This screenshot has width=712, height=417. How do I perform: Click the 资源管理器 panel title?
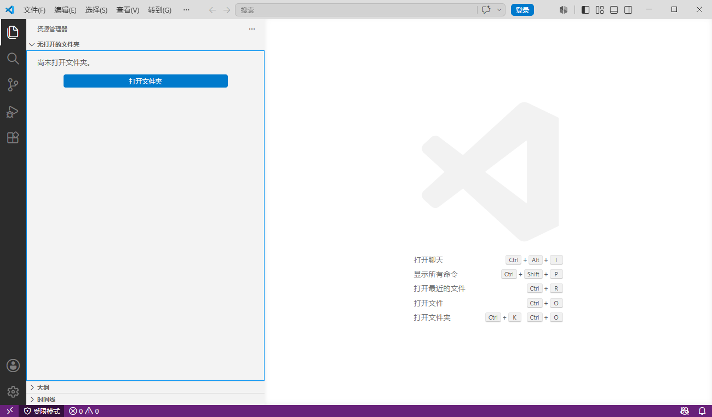point(53,29)
